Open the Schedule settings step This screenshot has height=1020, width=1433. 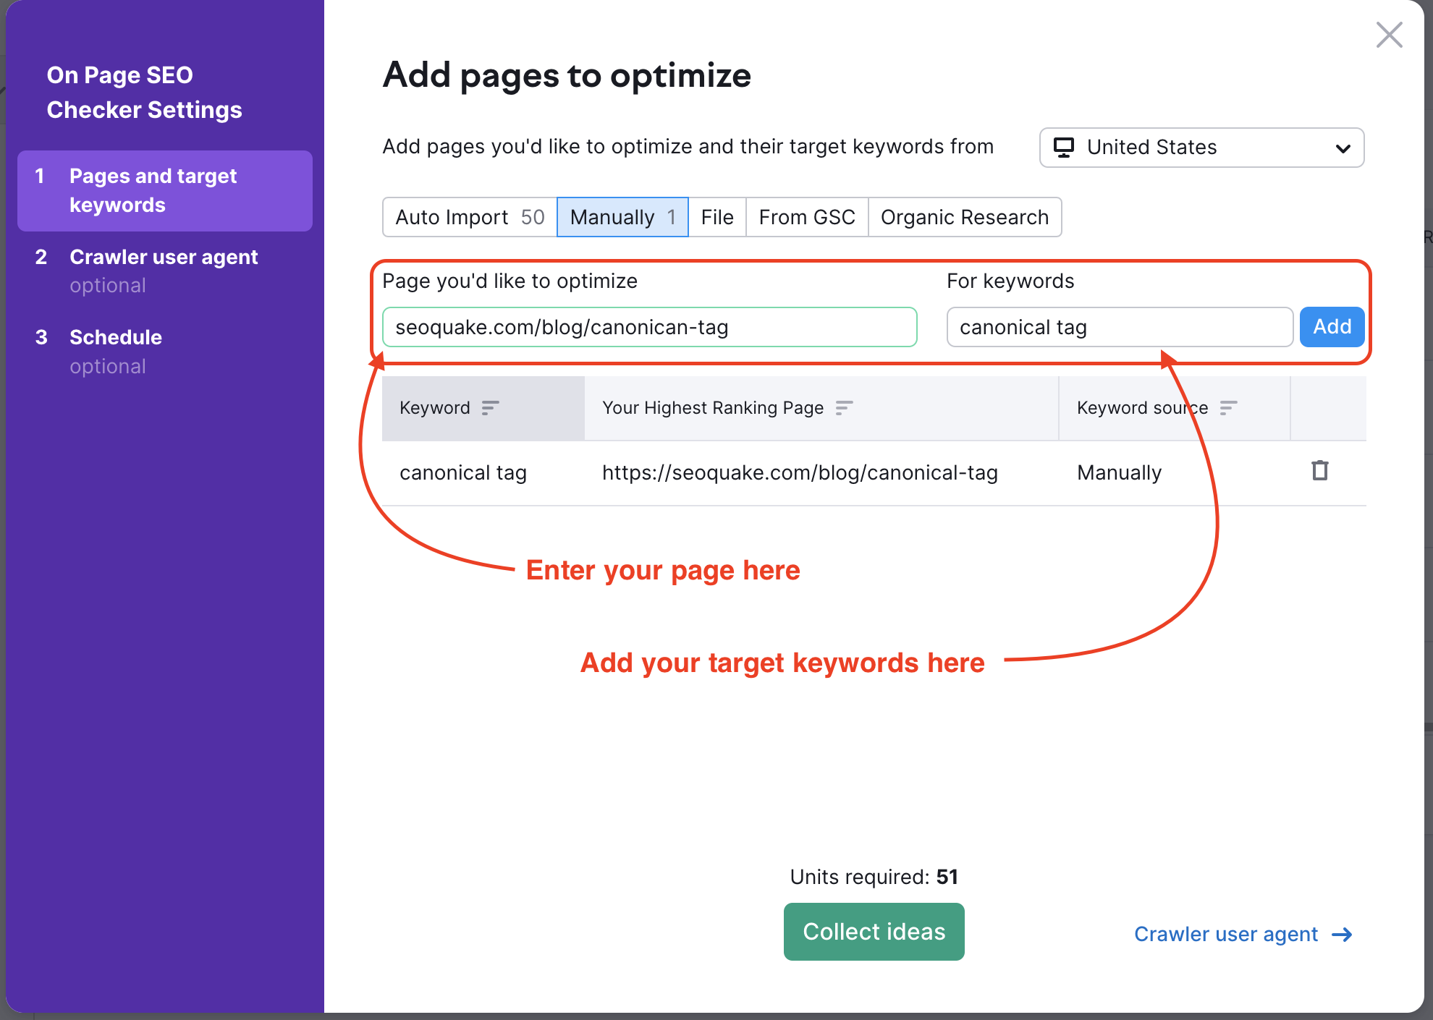pos(115,337)
